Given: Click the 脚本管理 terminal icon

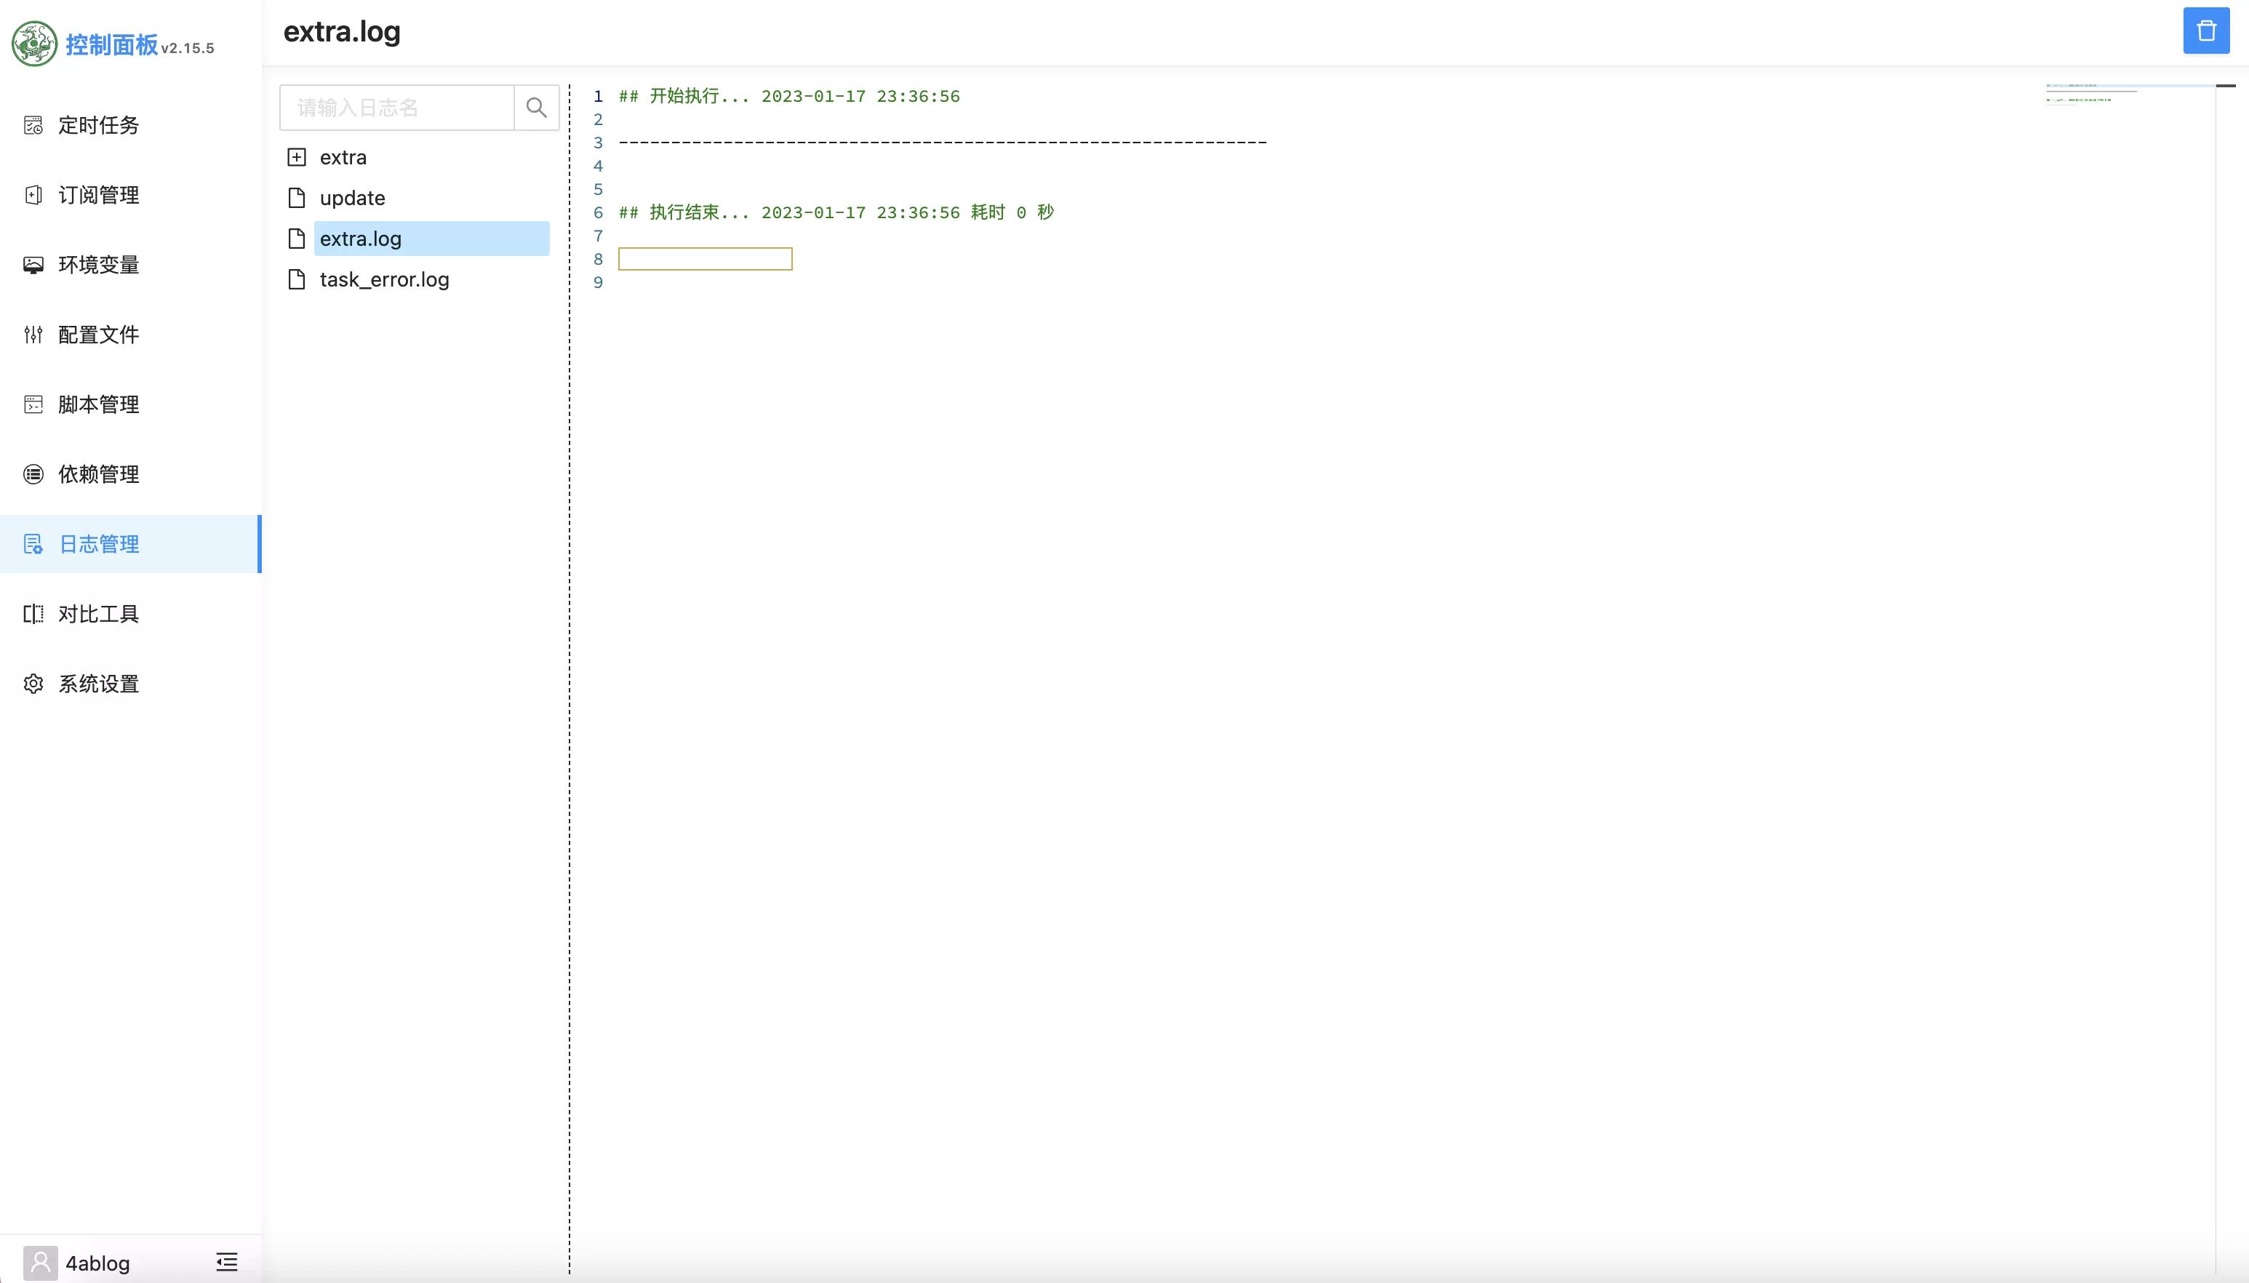Looking at the screenshot, I should (33, 404).
